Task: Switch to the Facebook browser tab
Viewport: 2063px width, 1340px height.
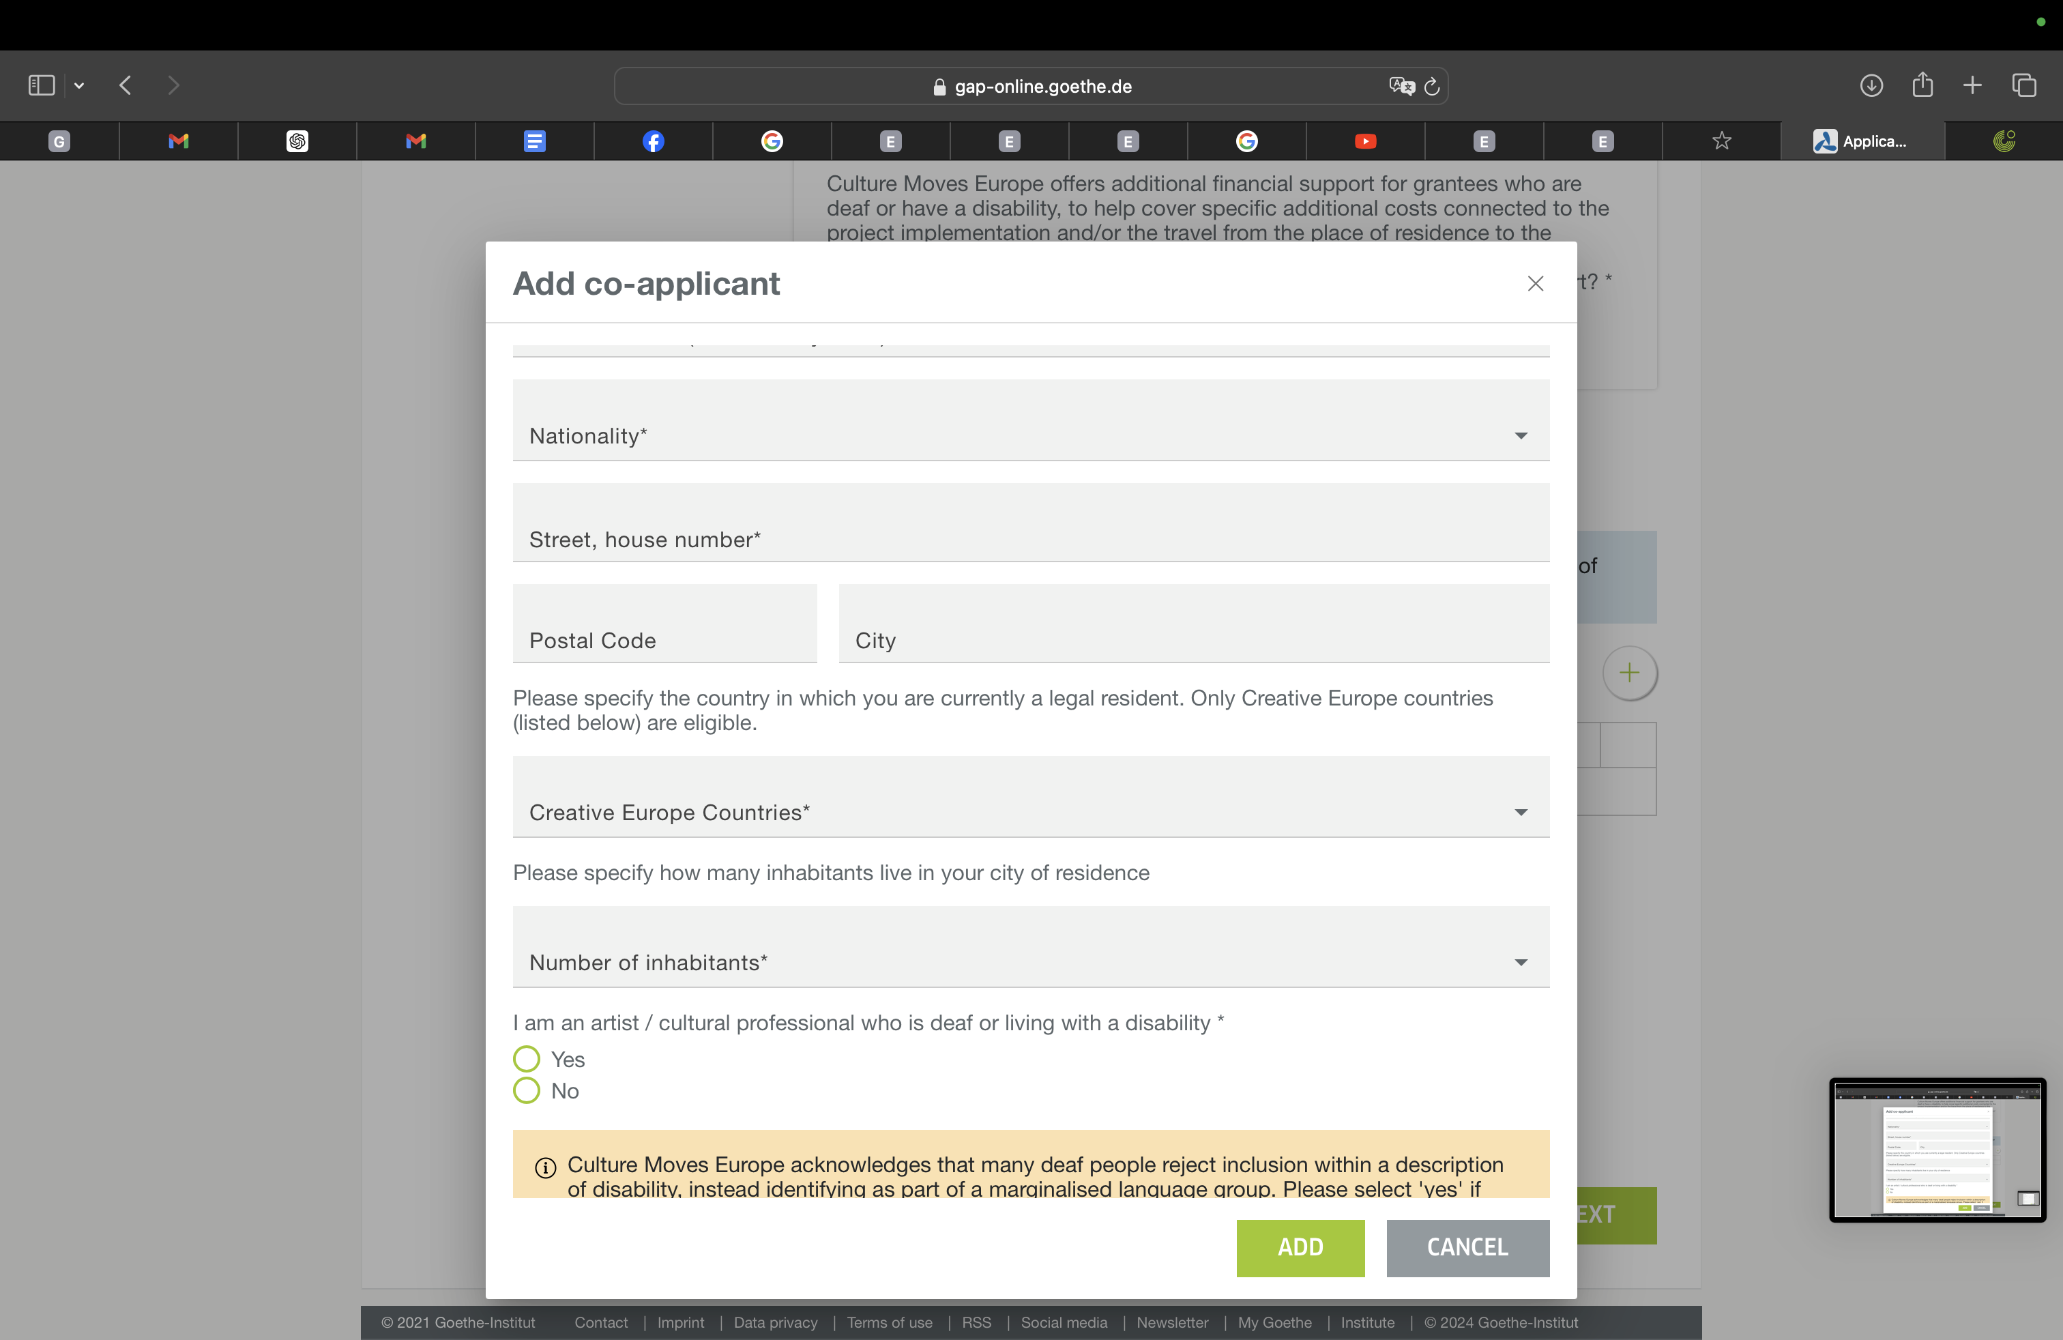Action: pos(653,141)
